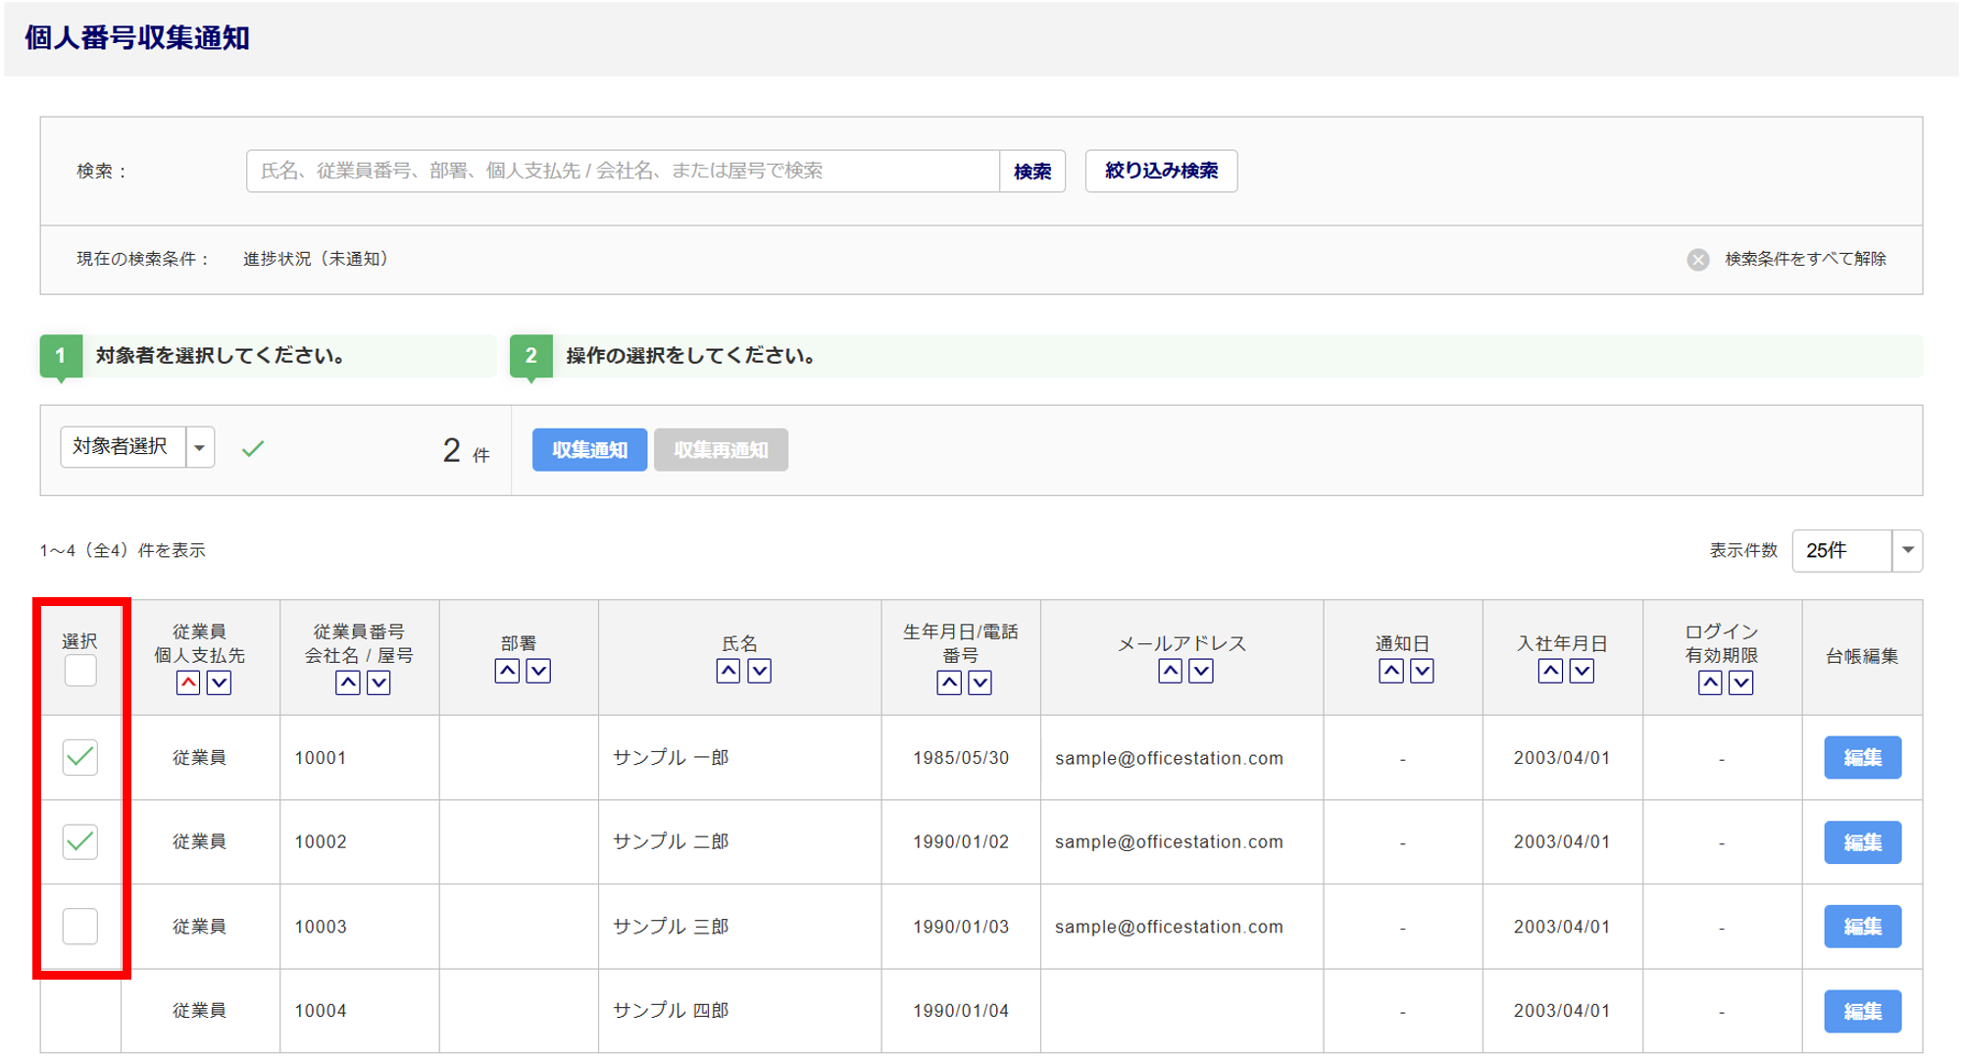Sort メールアドレス column descending arrow
Viewport: 1961px width, 1062px height.
pyautogui.click(x=1201, y=671)
